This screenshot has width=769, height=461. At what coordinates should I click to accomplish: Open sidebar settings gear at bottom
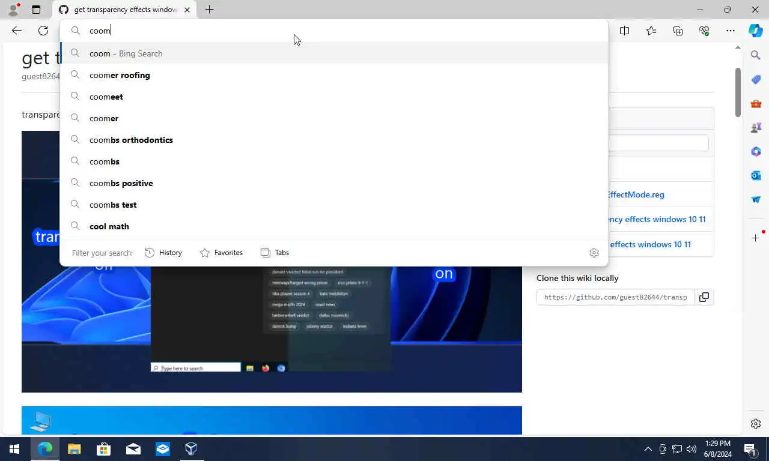point(756,424)
